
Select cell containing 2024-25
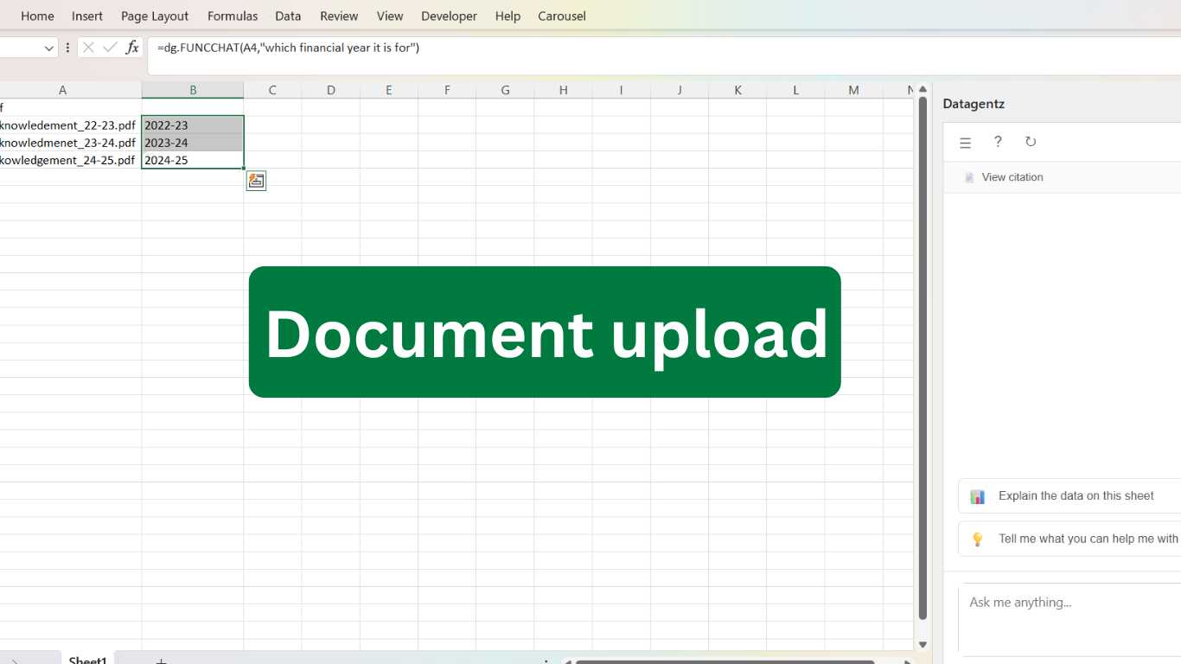click(193, 160)
